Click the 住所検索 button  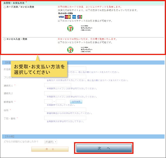pyautogui.click(x=76, y=102)
